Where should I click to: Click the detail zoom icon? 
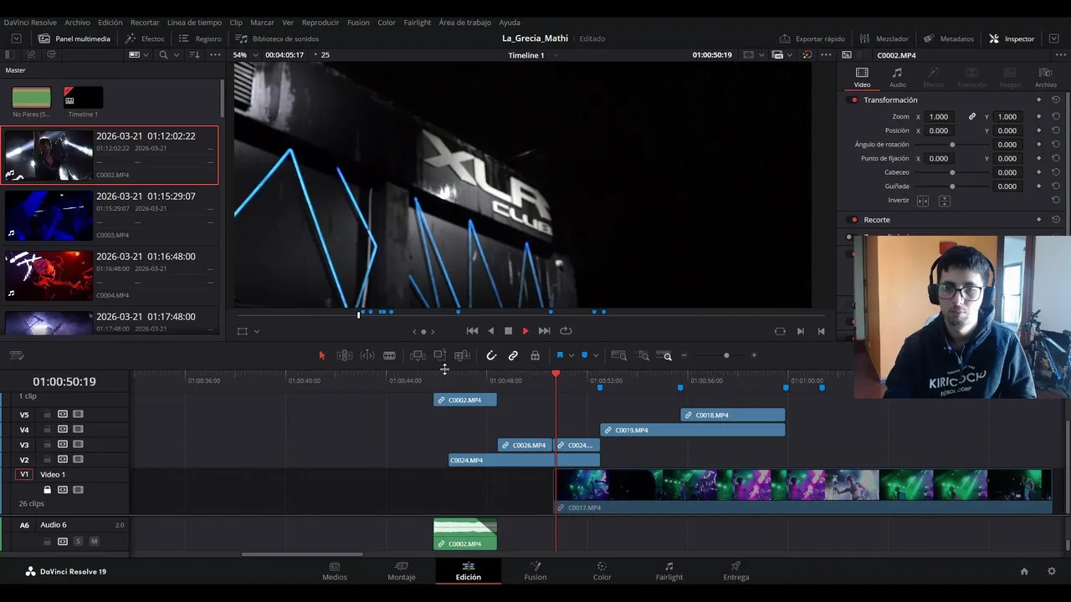point(643,355)
